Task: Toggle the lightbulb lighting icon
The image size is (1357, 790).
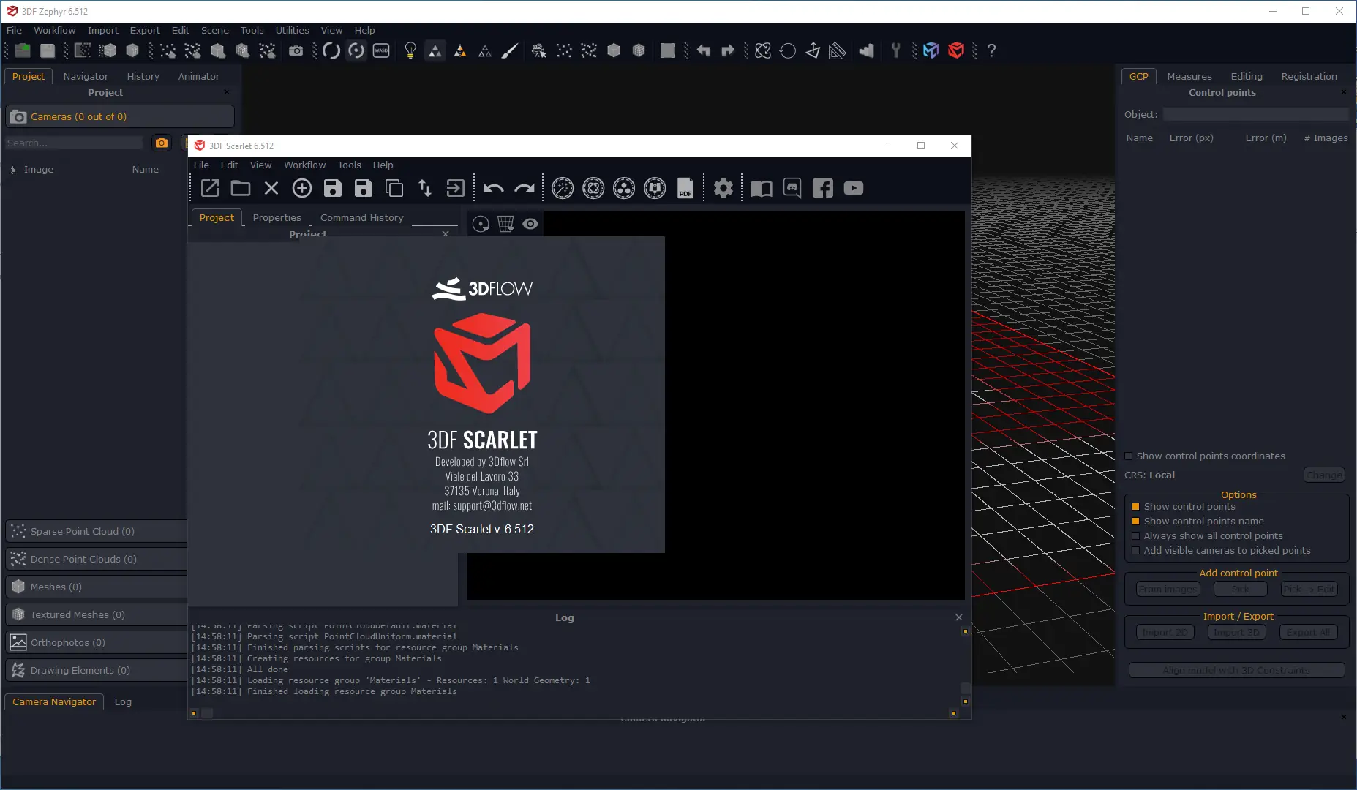Action: [x=410, y=50]
